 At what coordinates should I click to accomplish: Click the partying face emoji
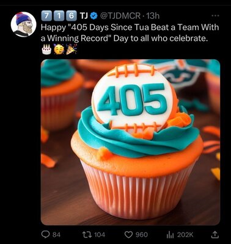[x=59, y=49]
